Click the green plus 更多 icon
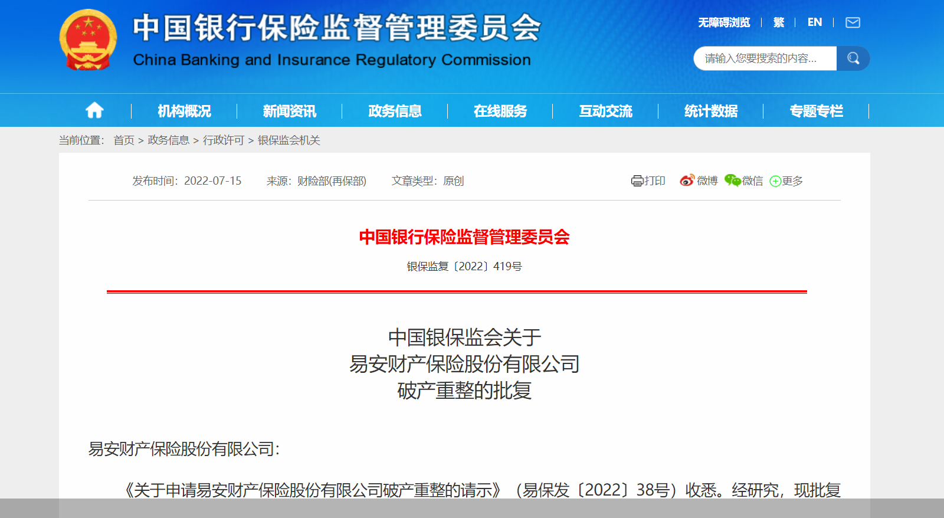 [x=775, y=181]
